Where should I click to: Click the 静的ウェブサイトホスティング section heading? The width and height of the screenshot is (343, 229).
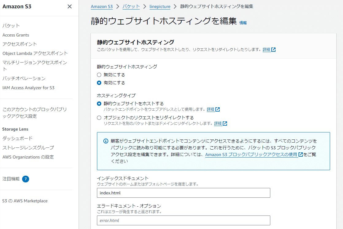tap(136, 42)
